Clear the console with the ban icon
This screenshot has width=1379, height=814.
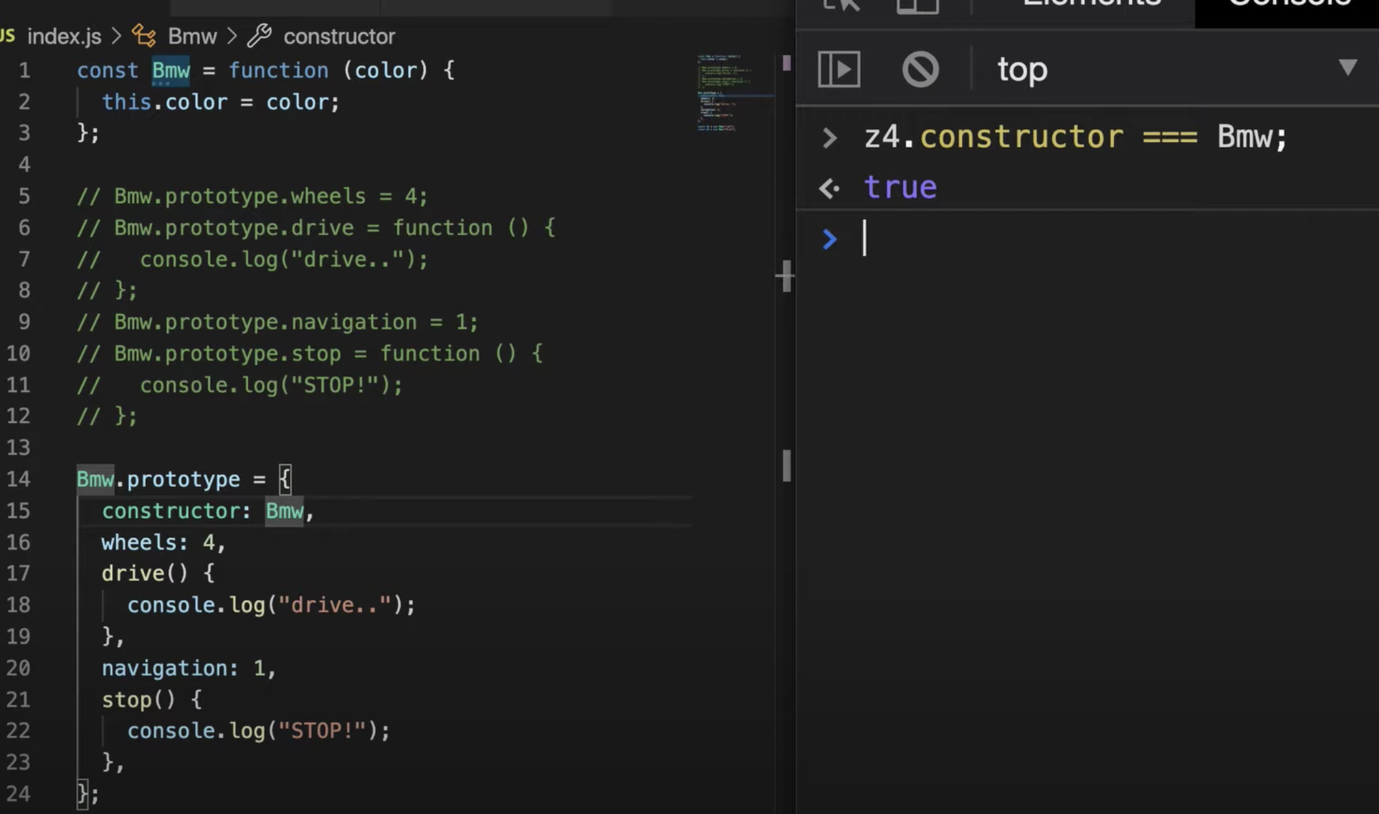tap(920, 69)
